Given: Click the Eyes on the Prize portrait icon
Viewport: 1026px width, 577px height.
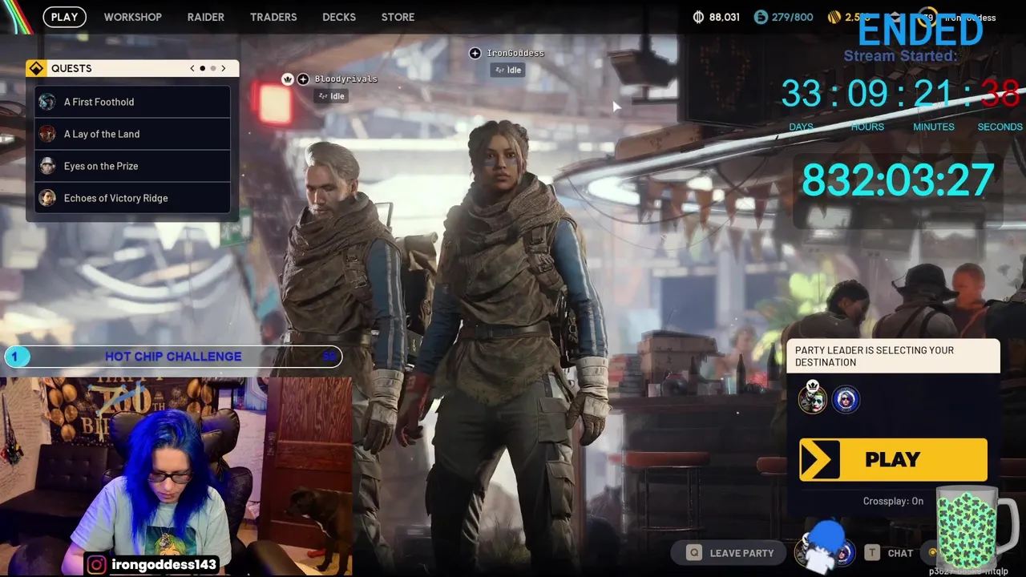Looking at the screenshot, I should [x=48, y=166].
